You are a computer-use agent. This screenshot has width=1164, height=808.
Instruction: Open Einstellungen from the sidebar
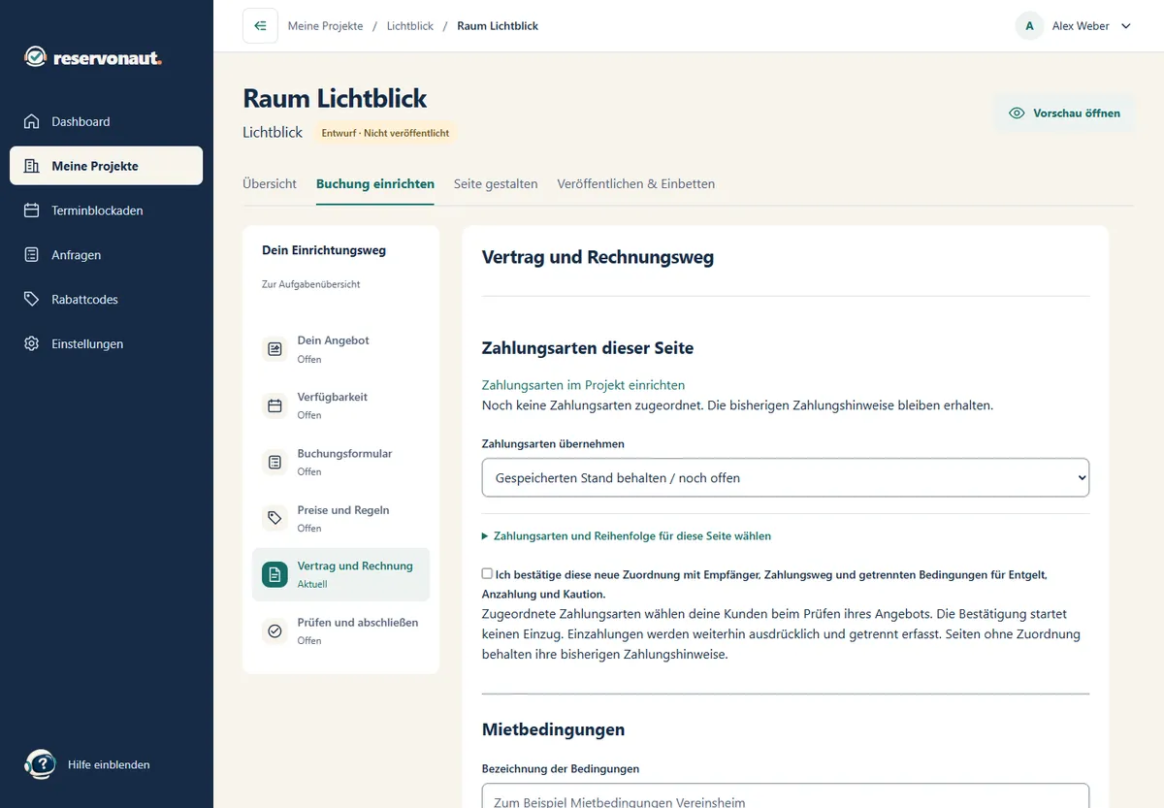[107, 344]
